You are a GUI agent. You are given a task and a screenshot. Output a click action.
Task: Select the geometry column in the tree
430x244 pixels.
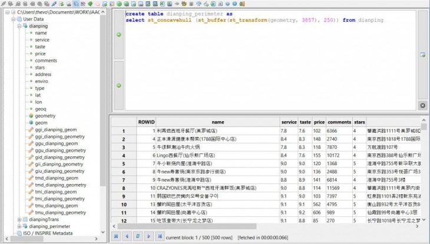[x=45, y=116]
